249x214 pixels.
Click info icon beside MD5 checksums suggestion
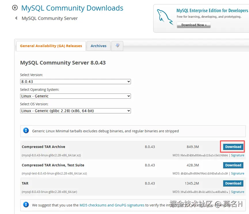pos(26,205)
